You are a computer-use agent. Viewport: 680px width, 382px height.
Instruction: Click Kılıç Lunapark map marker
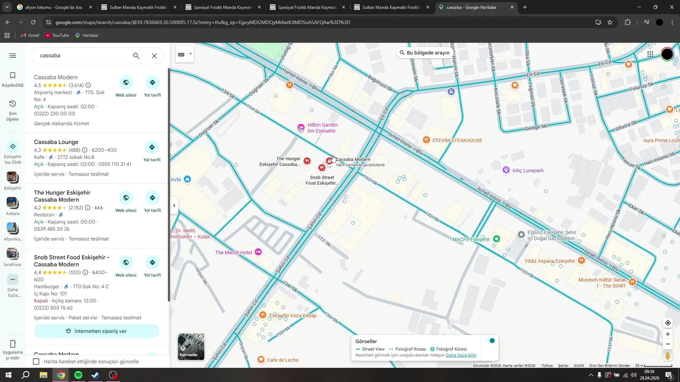click(506, 170)
